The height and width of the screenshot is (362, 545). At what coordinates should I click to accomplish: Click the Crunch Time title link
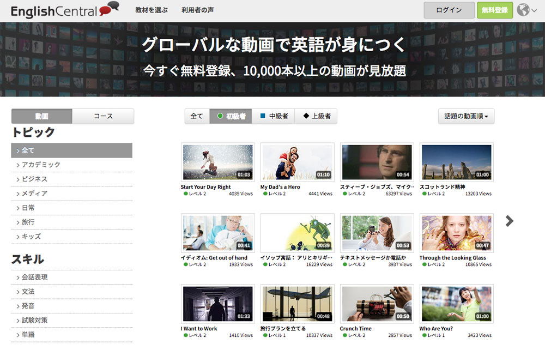355,329
